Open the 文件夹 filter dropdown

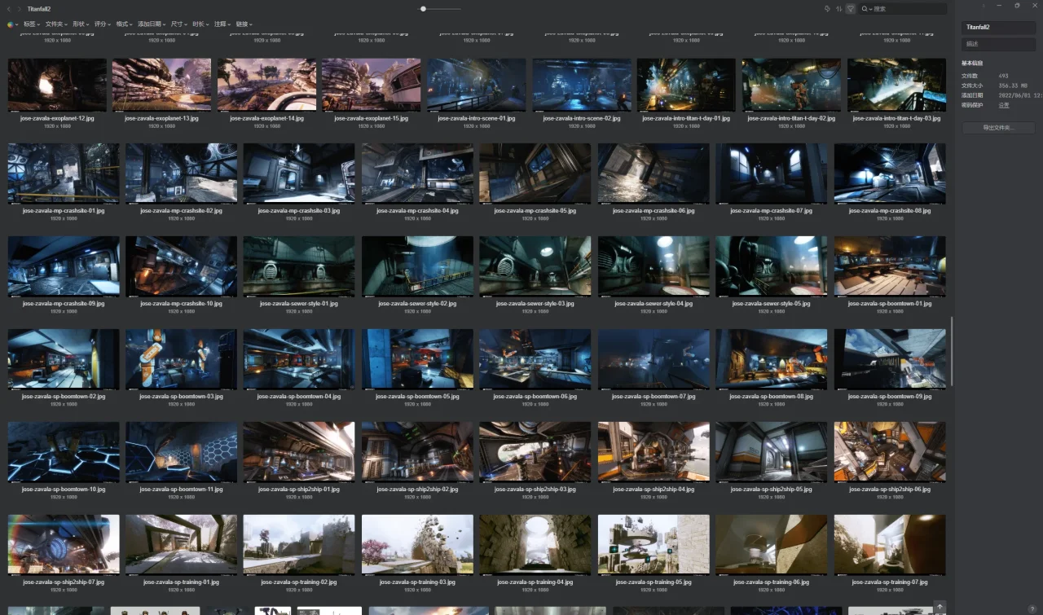56,24
